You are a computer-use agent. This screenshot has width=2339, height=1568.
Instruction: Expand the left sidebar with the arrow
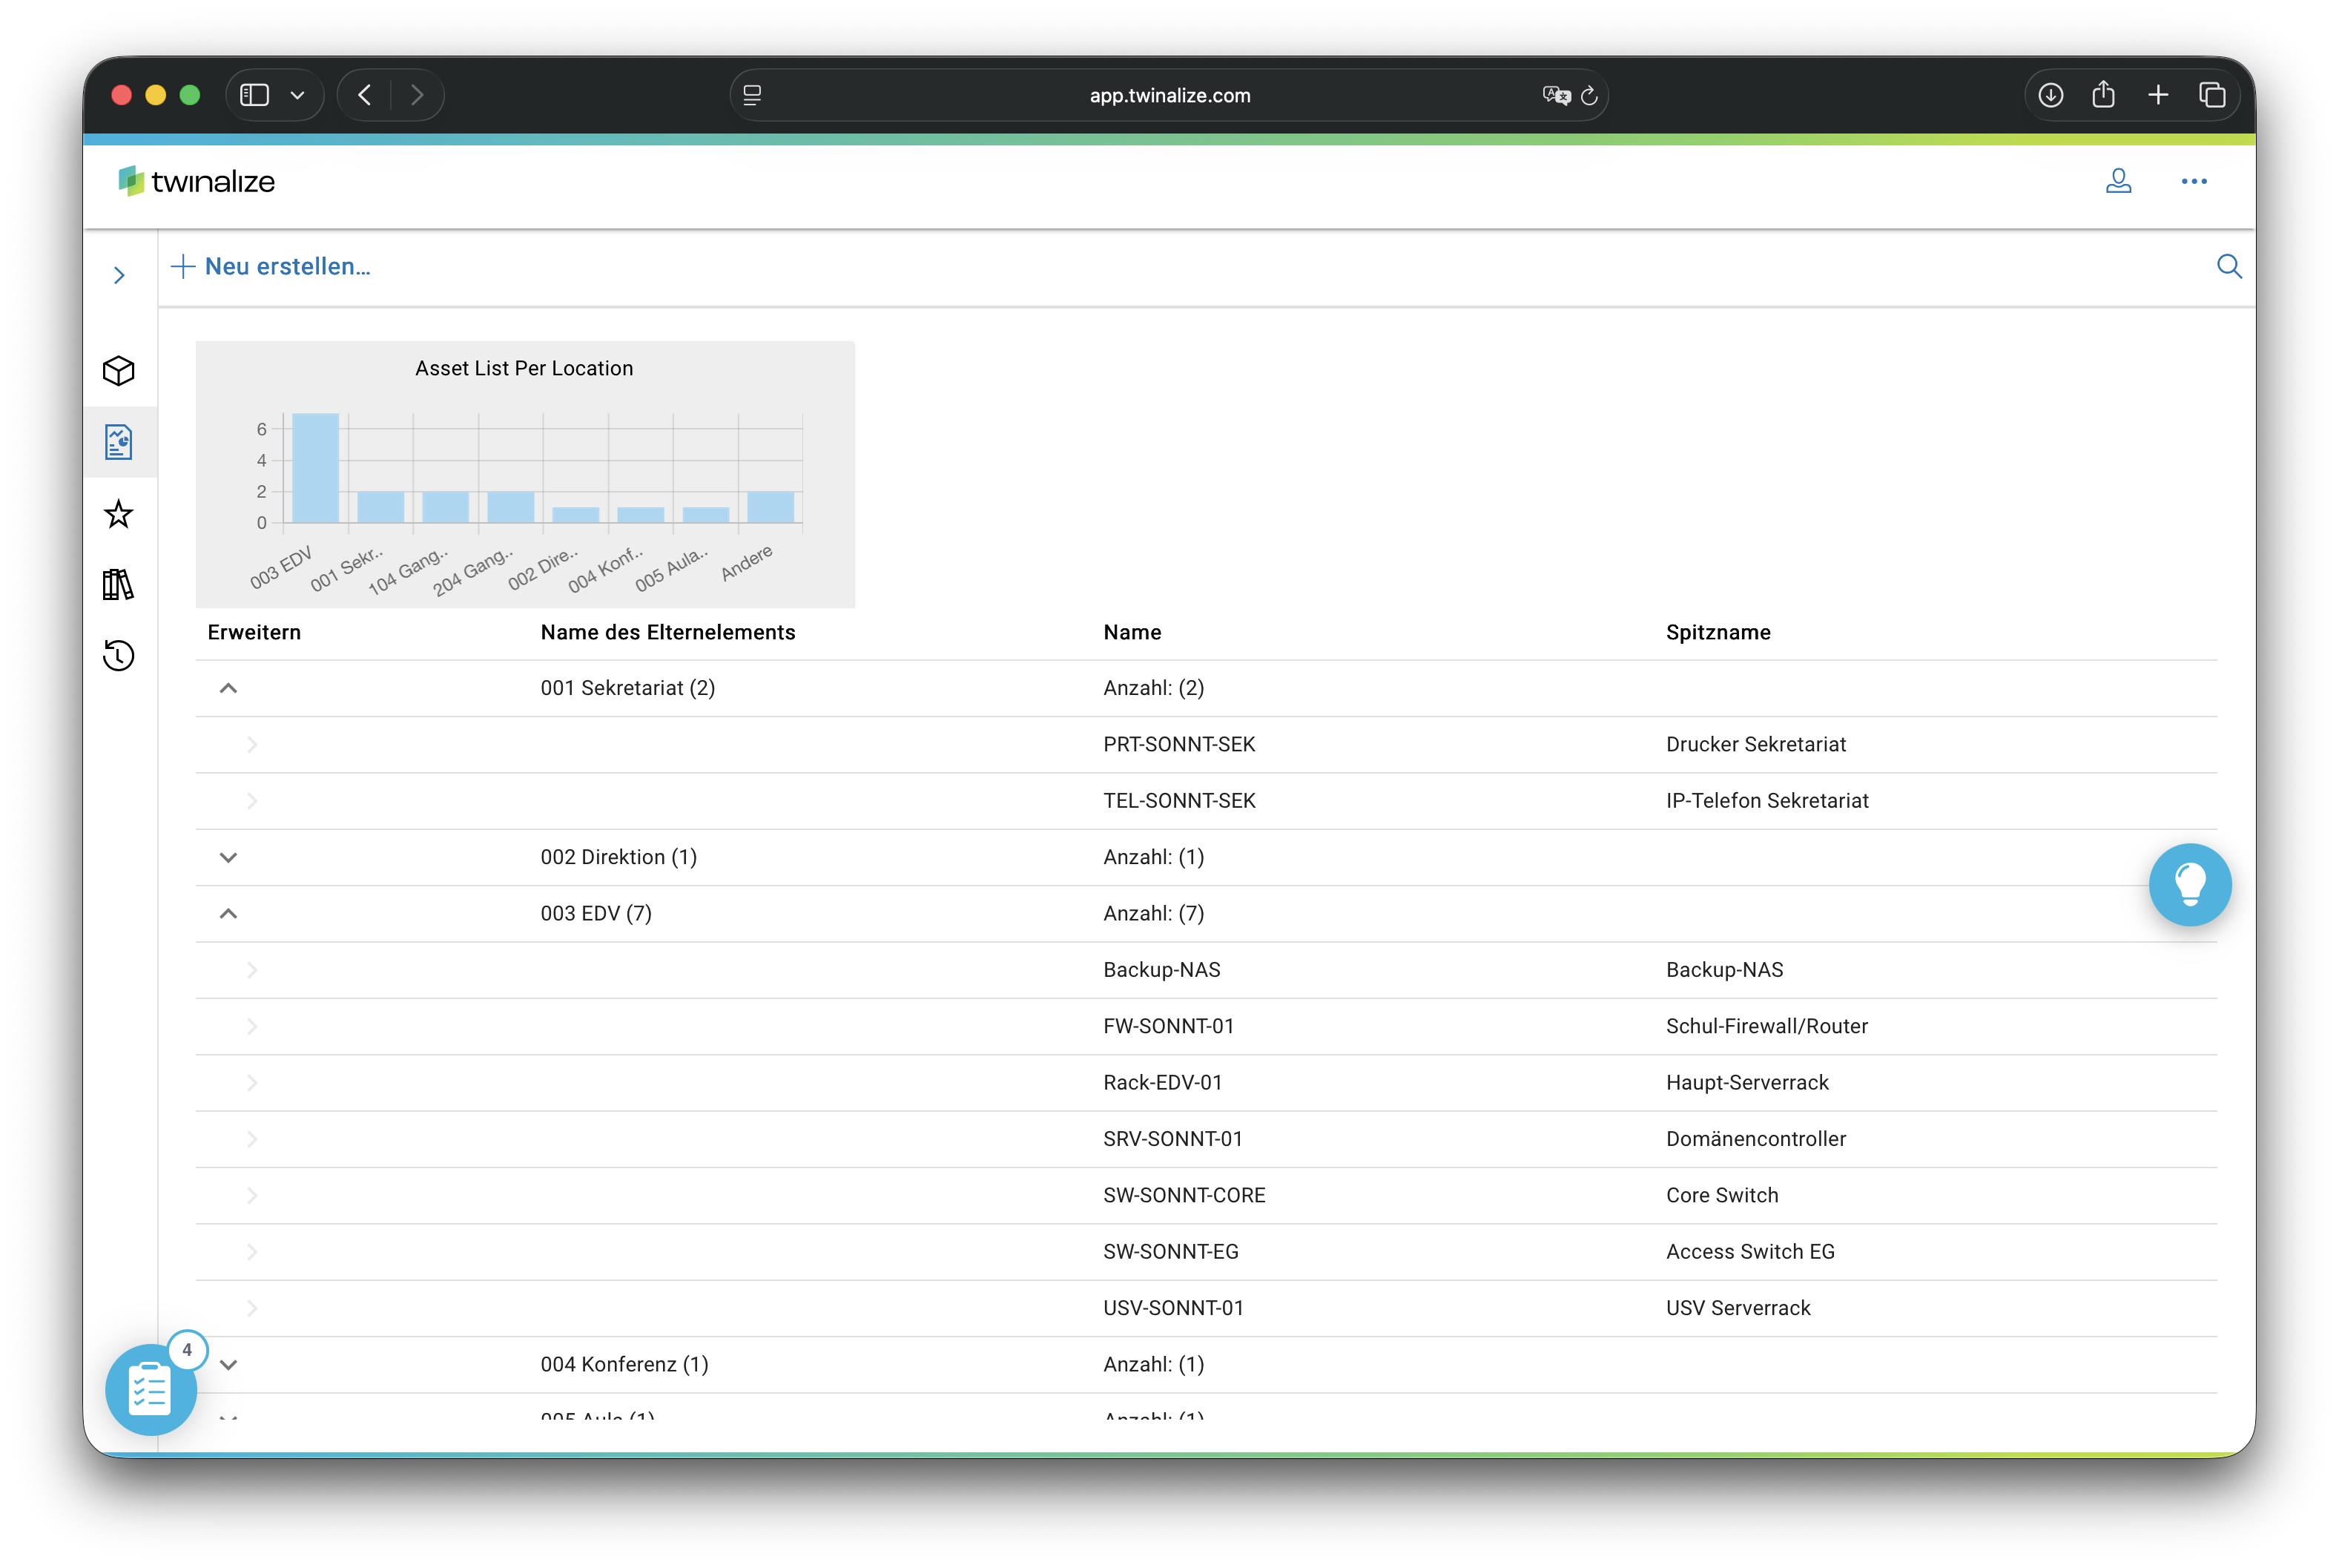click(x=119, y=275)
